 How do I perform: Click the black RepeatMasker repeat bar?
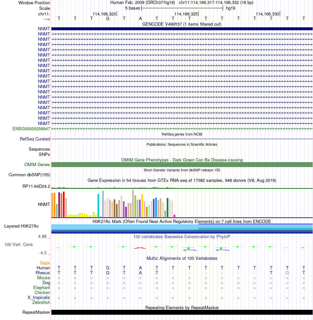pos(182,312)
